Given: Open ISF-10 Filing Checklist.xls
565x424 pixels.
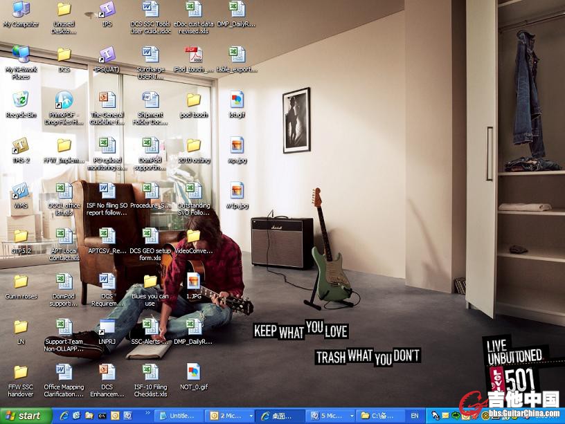Looking at the screenshot, I should coord(150,373).
